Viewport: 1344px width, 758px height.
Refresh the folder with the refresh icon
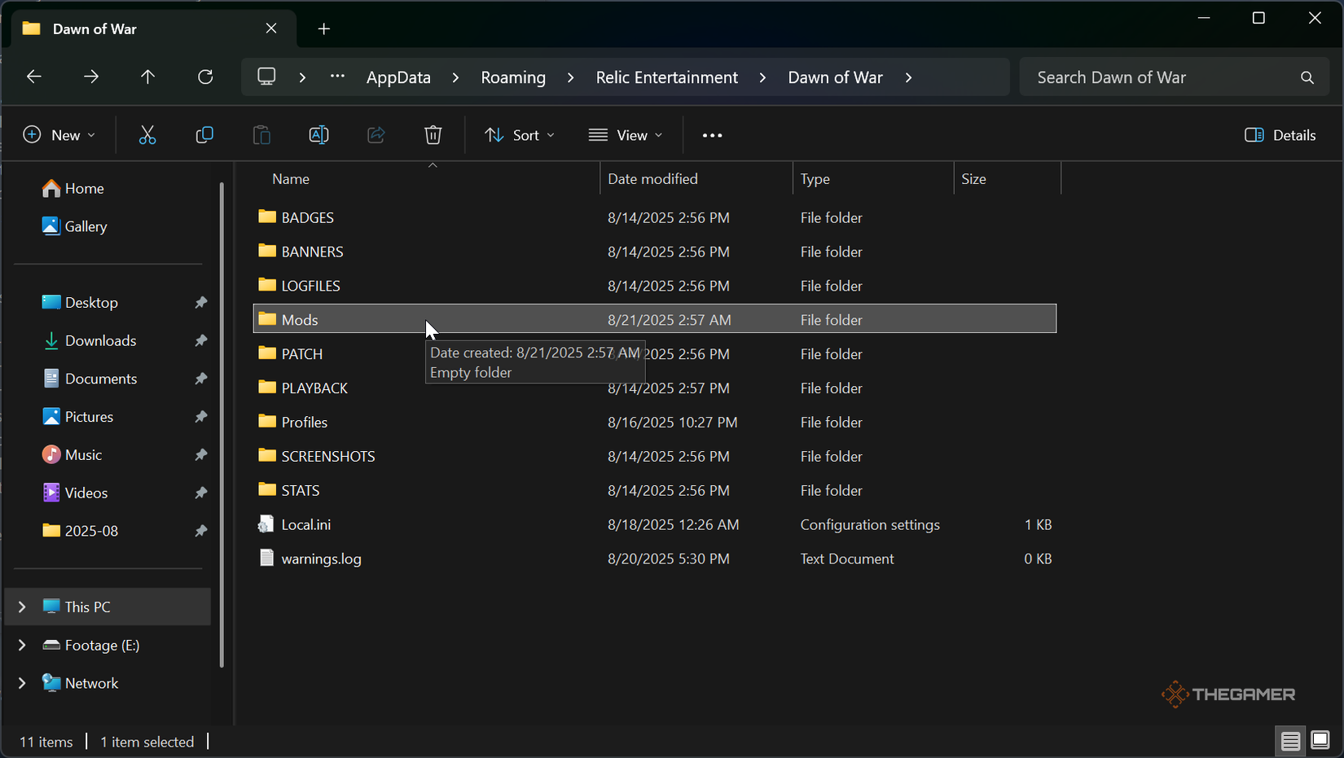pyautogui.click(x=205, y=77)
